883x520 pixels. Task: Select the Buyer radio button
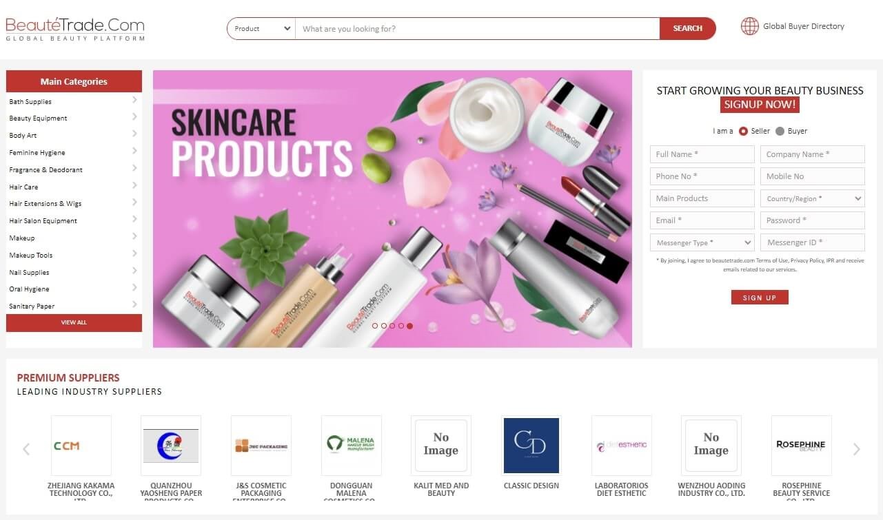pos(780,131)
